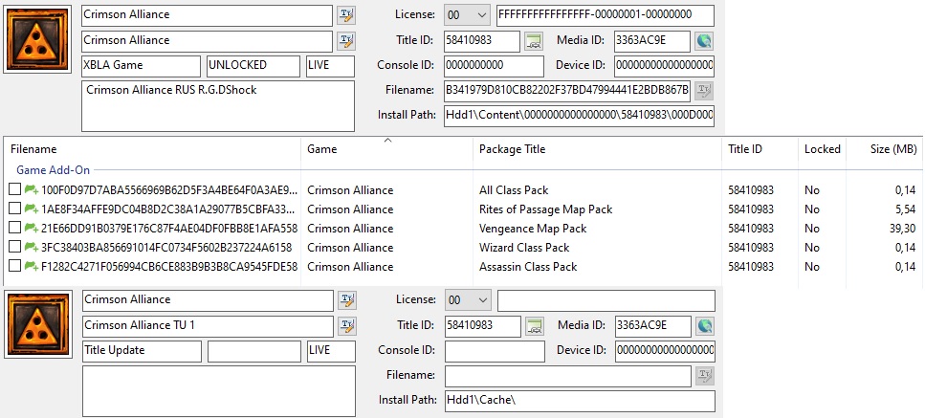Check the All Class Pack row checkbox

[x=14, y=189]
